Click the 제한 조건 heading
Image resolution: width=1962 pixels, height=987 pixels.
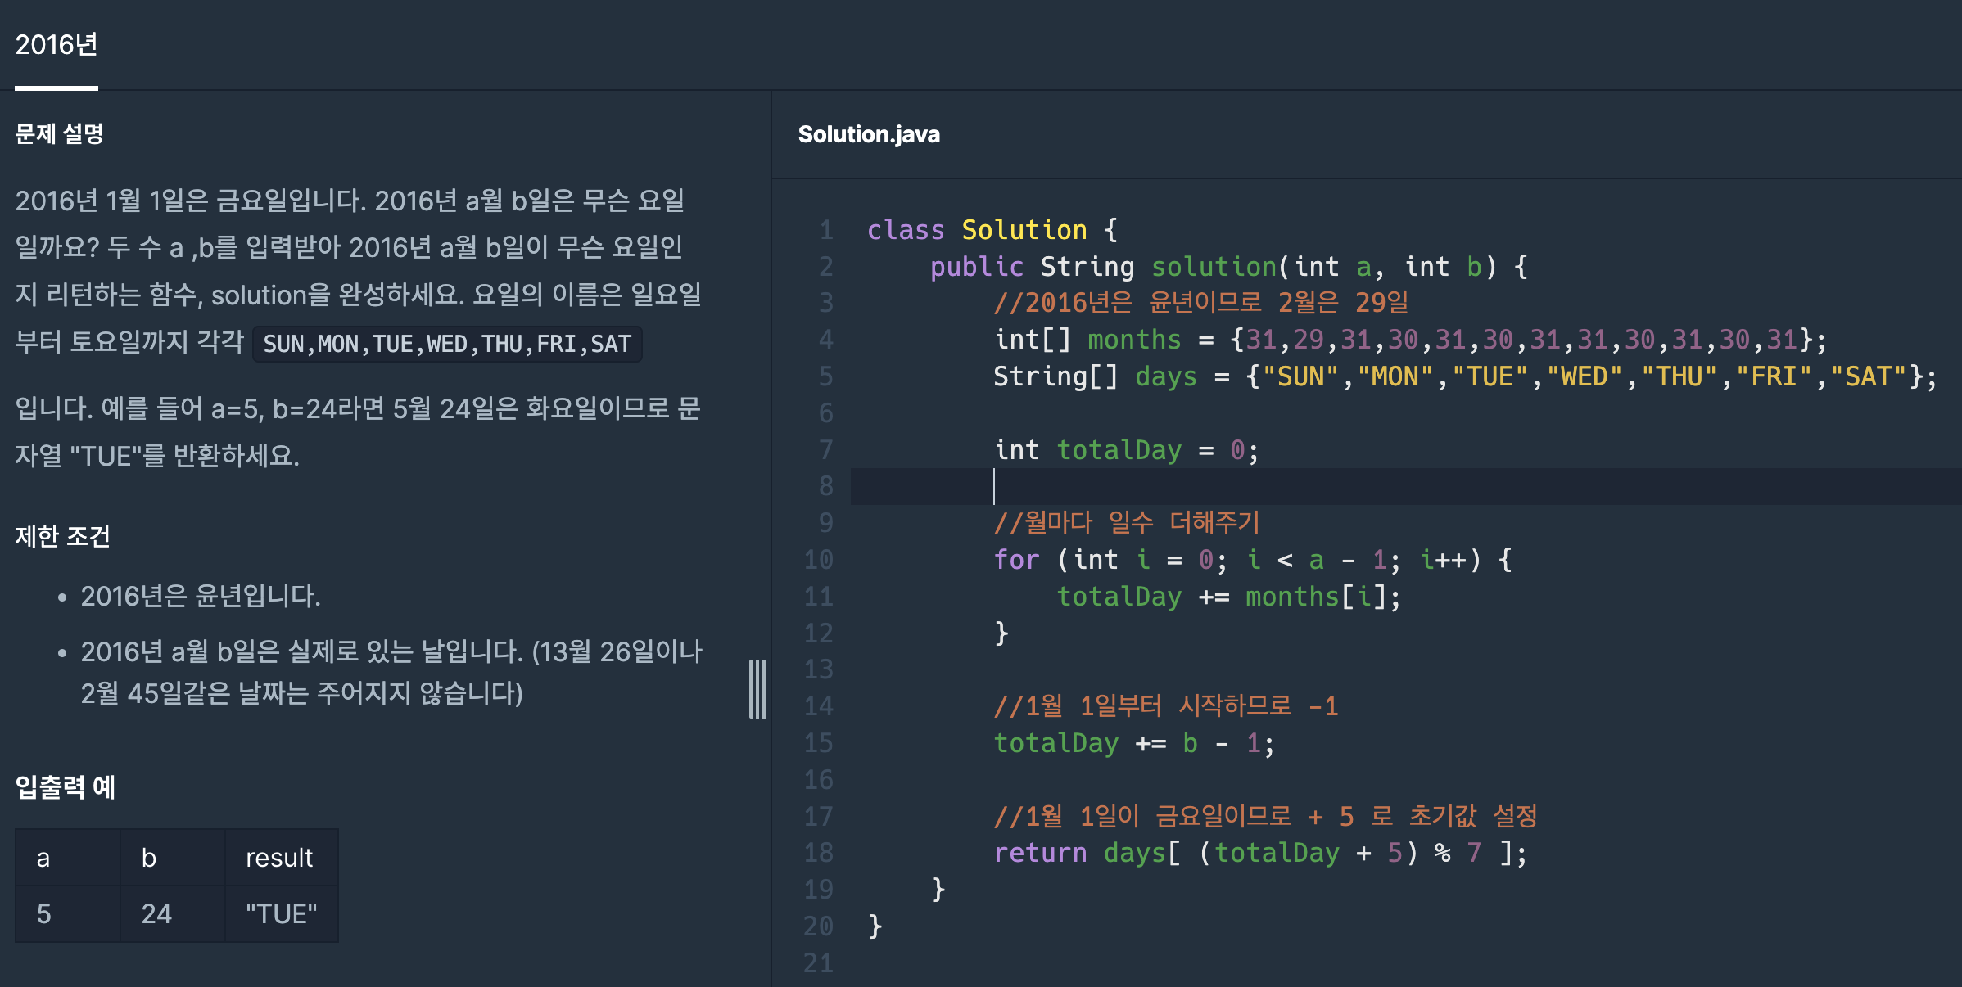62,536
